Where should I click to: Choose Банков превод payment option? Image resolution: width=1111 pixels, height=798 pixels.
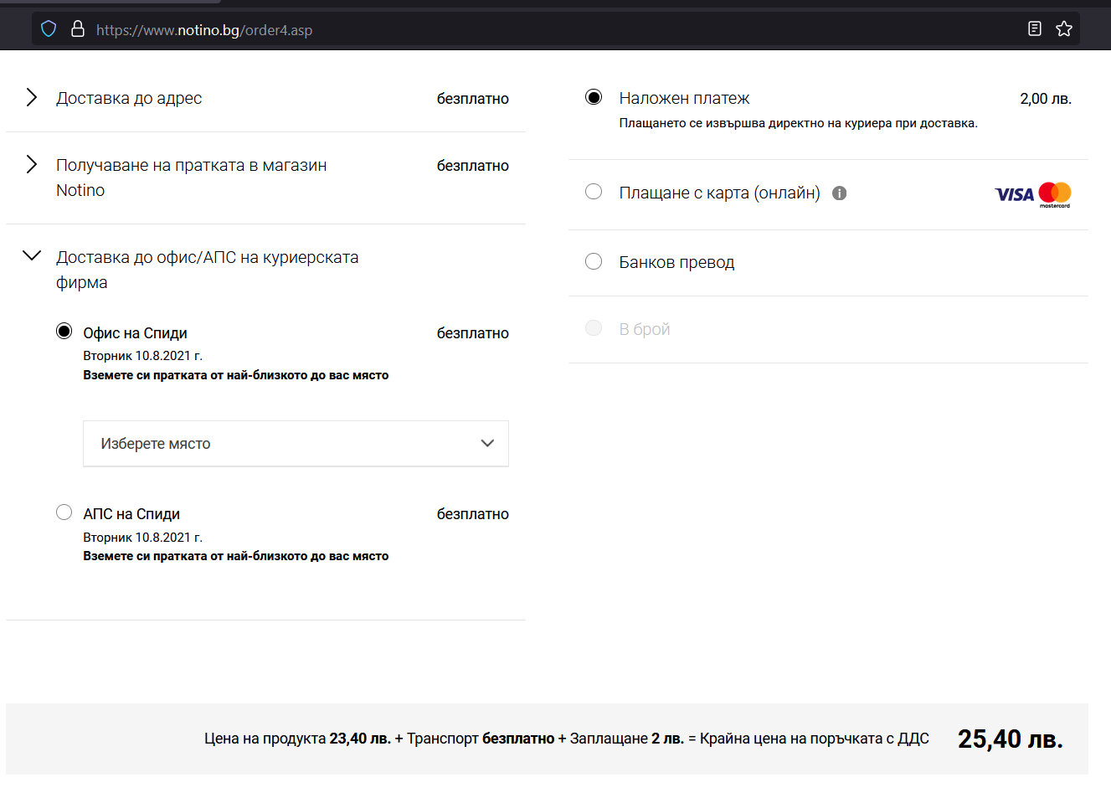pos(594,261)
